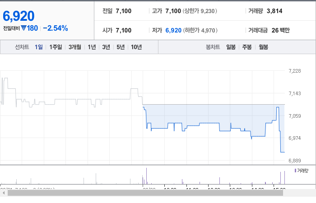
Task: Select the 1일 line chart period
Action: pos(38,47)
